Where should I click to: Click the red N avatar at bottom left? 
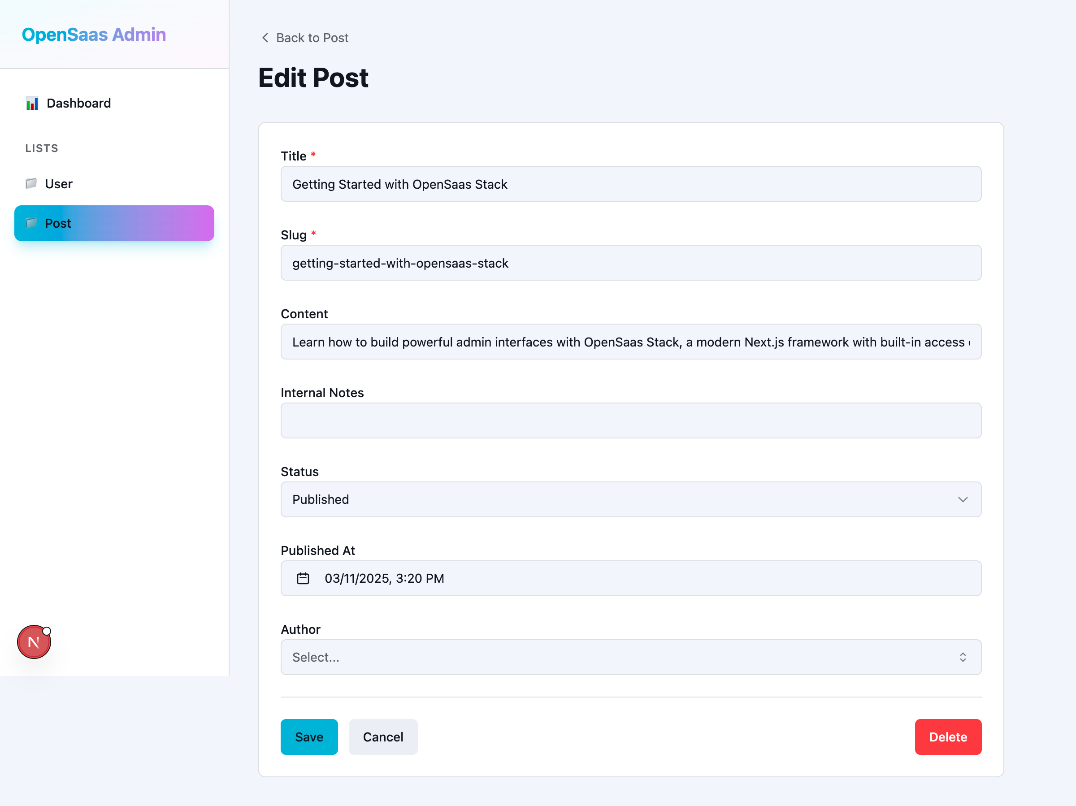click(33, 642)
